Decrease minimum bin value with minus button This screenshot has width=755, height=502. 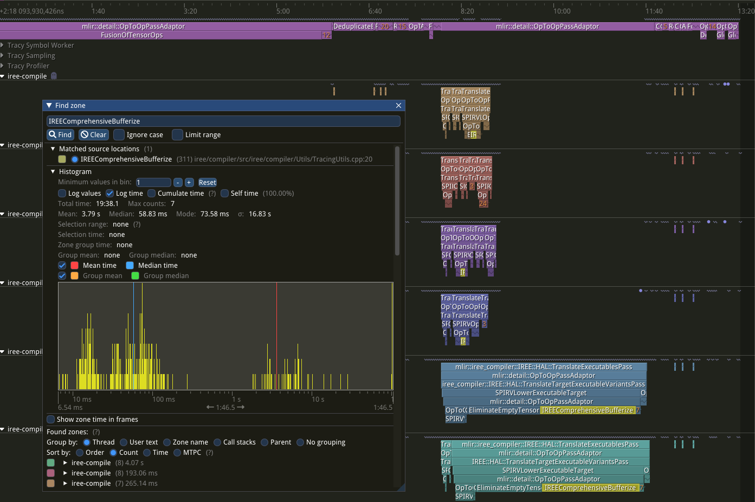pyautogui.click(x=178, y=182)
